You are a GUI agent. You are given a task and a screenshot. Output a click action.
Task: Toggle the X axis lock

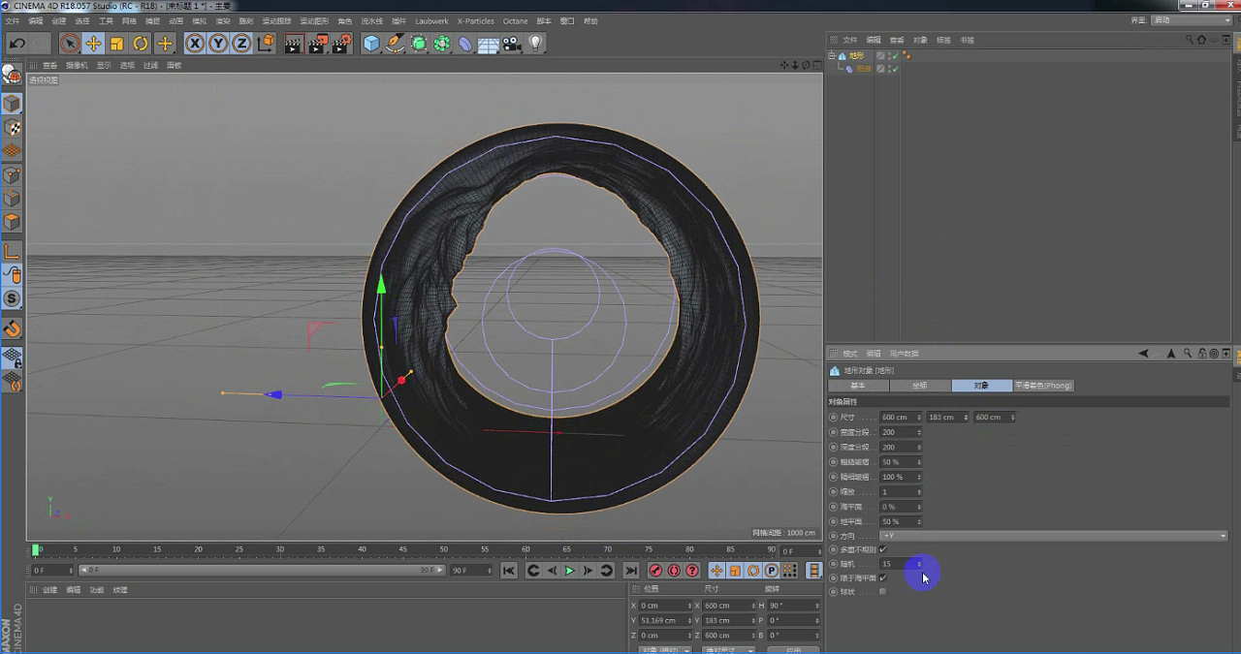tap(195, 44)
